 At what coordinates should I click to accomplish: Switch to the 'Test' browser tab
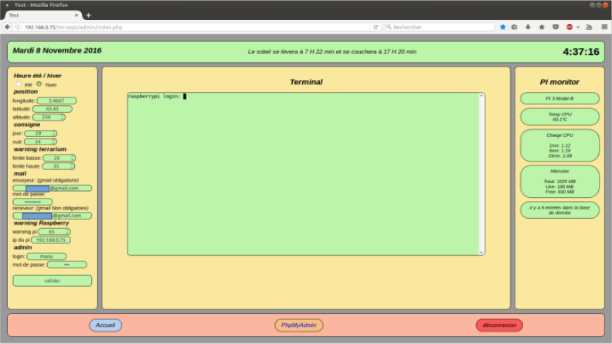[x=39, y=15]
